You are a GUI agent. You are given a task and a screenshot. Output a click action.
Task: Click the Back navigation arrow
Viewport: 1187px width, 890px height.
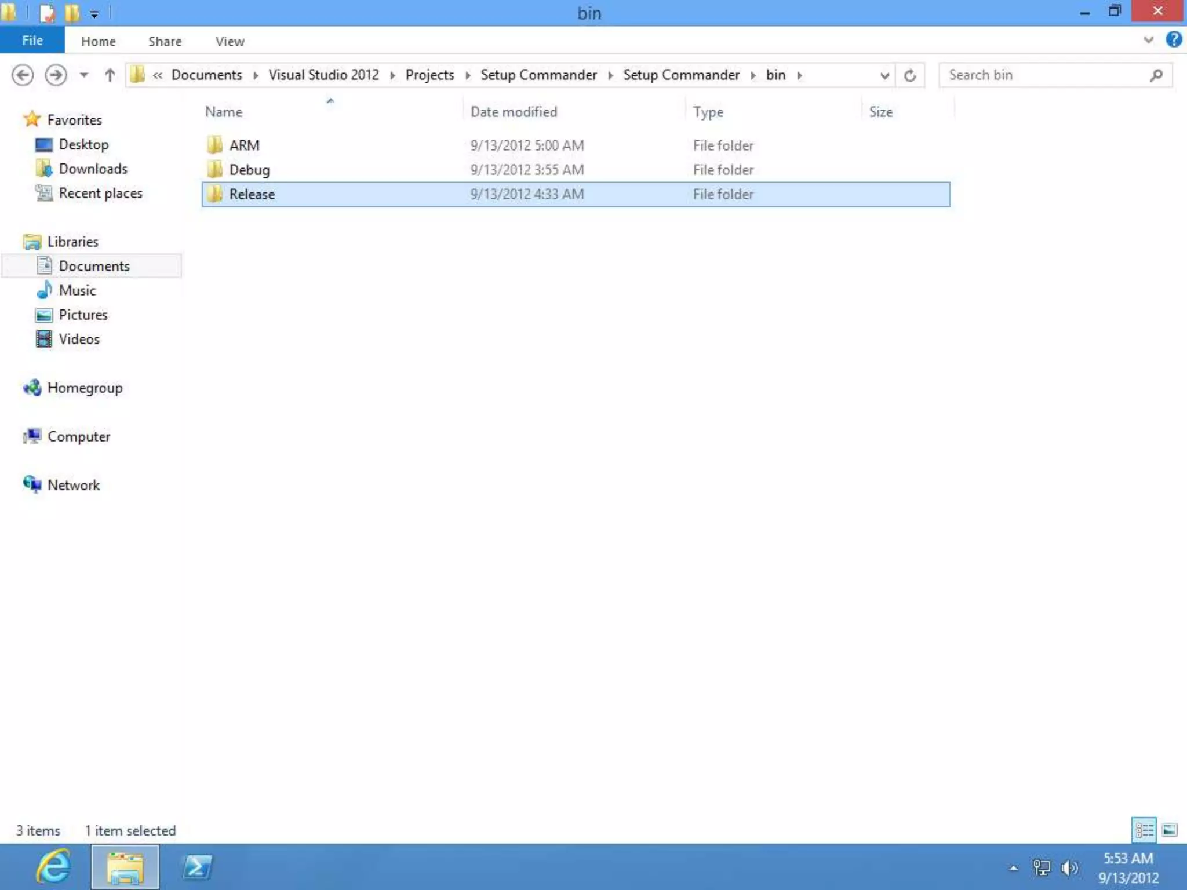[23, 75]
